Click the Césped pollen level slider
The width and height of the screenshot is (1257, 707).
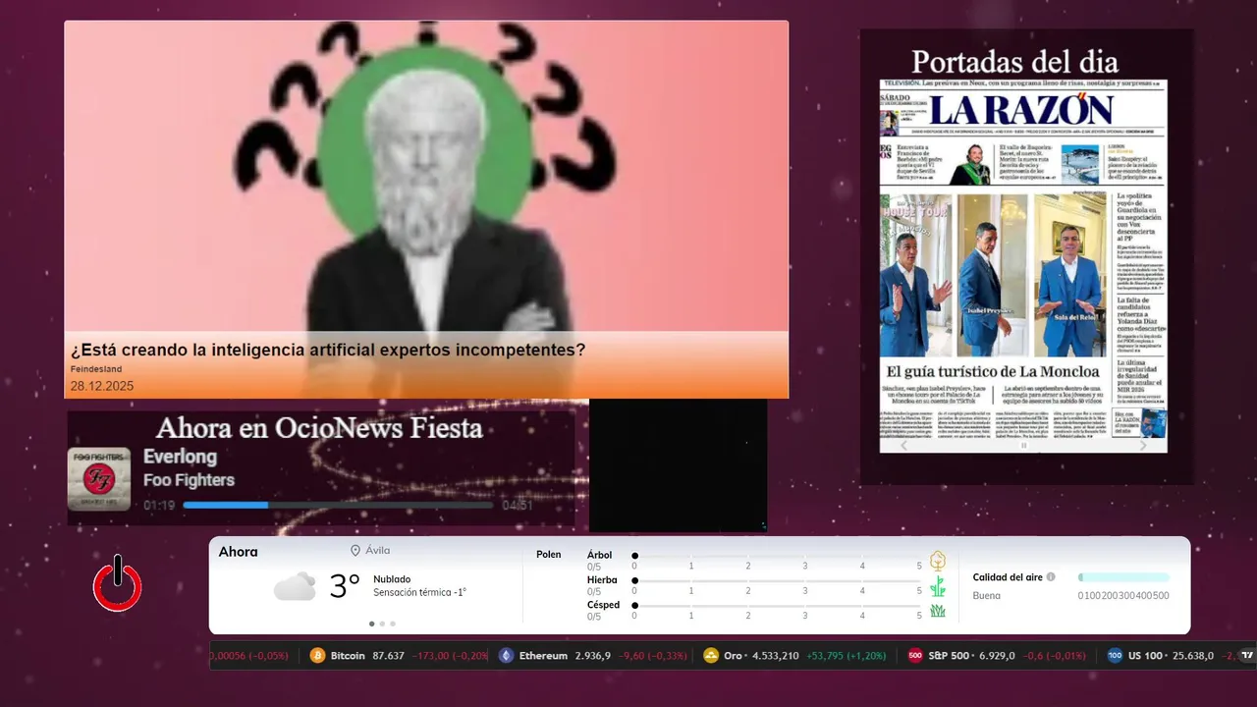[x=778, y=605]
